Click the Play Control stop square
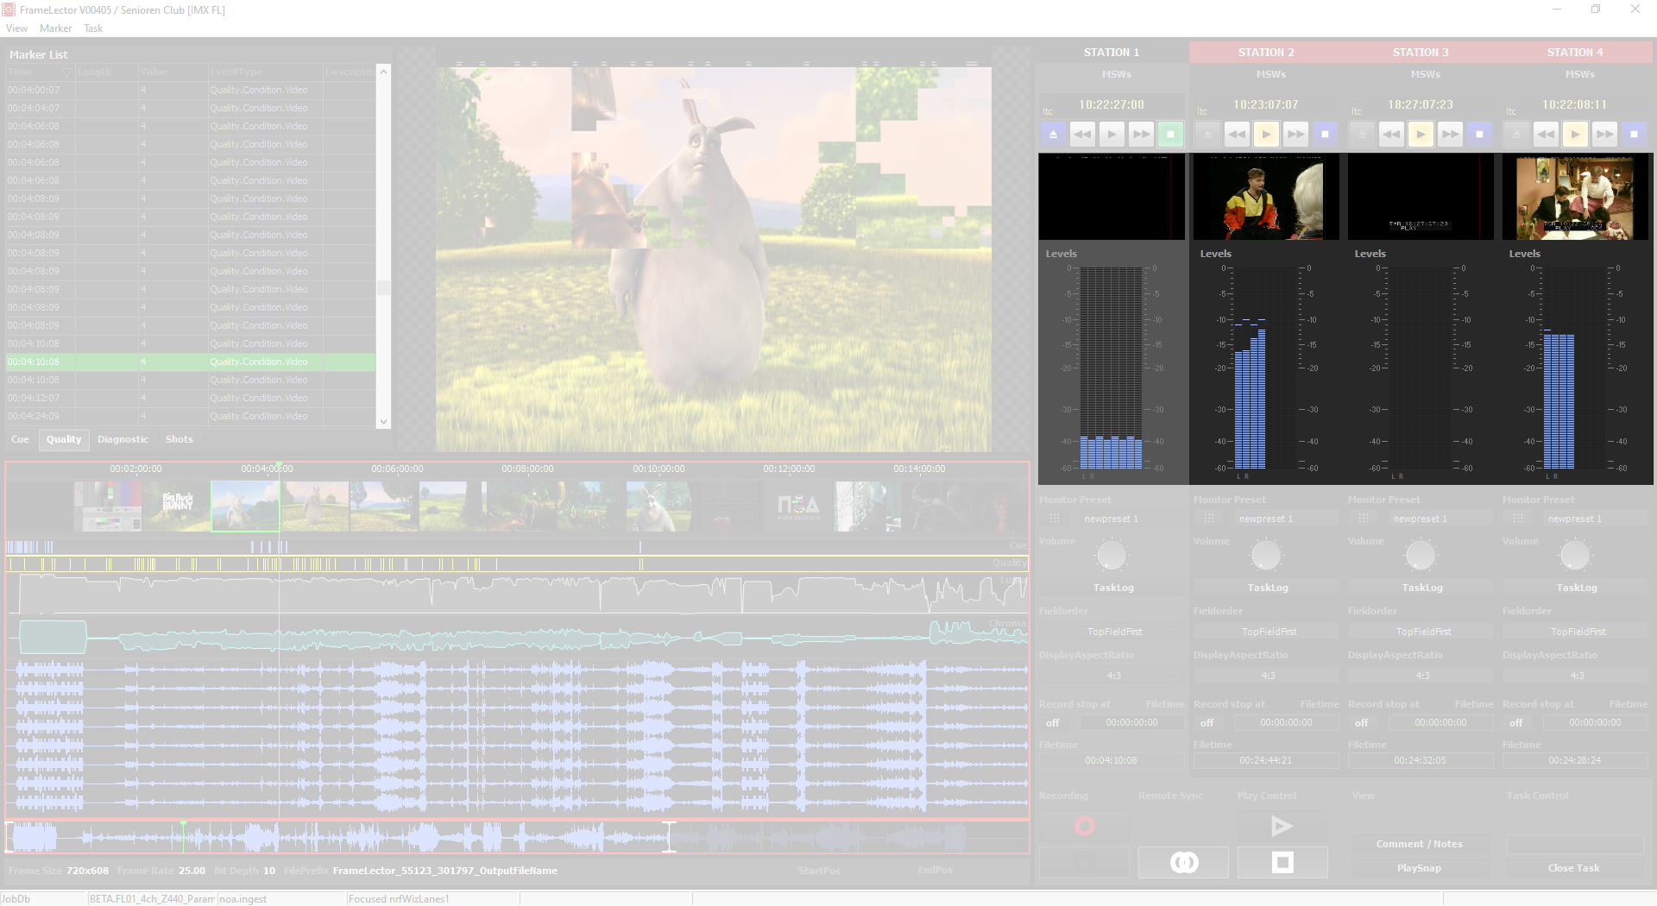Screen dimensions: 1657x906 pos(1282,862)
